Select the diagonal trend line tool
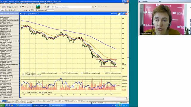This screenshot has width=191, height=107. pyautogui.click(x=17, y=10)
